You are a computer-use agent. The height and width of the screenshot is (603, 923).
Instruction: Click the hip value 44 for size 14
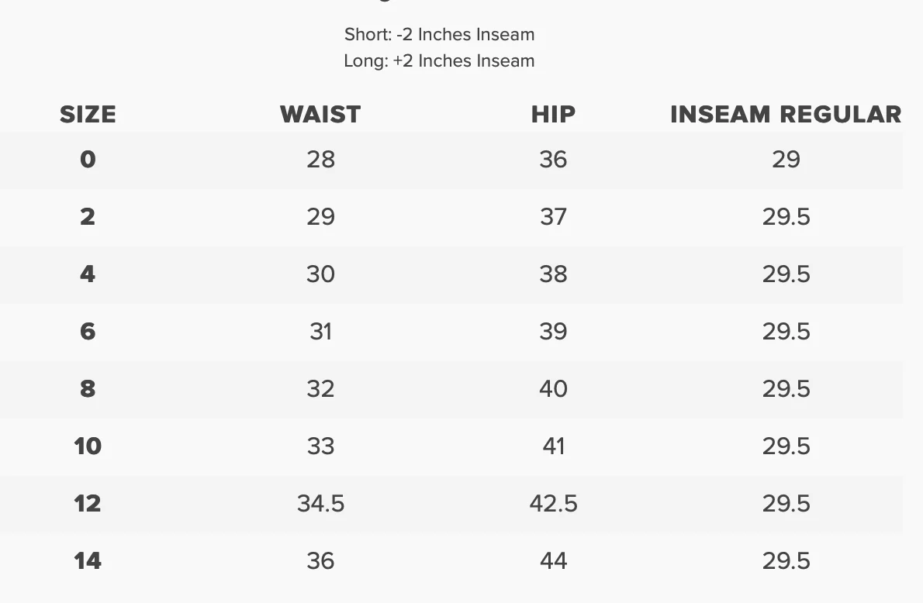pos(553,561)
